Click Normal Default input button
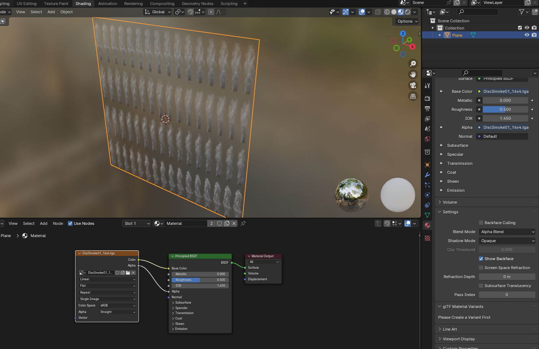The height and width of the screenshot is (349, 539). (x=502, y=136)
